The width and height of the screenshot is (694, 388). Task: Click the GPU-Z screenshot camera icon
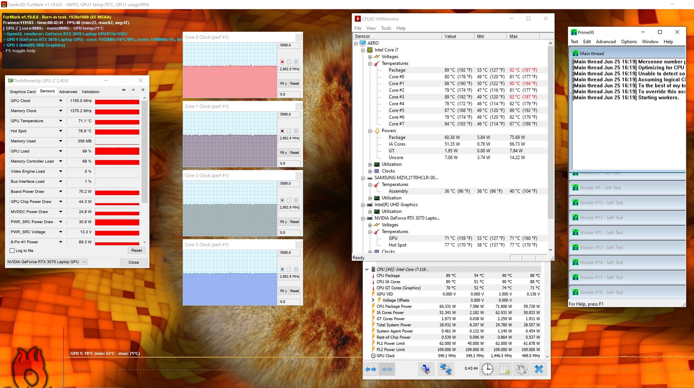coord(124,90)
